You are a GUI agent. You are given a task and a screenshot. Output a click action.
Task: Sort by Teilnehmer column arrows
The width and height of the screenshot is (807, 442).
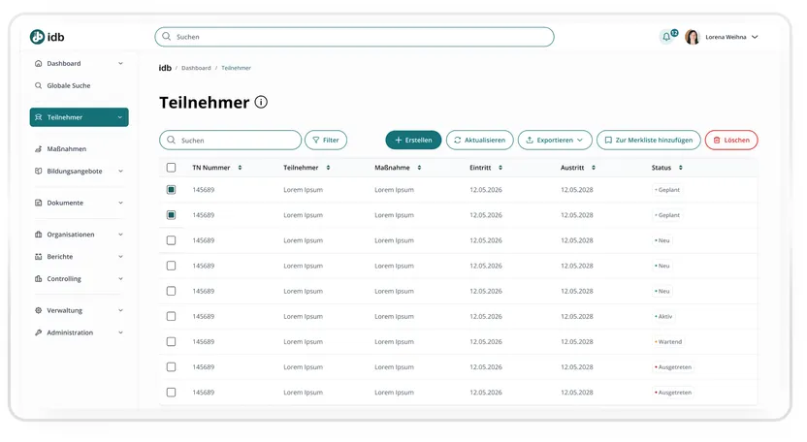coord(328,168)
